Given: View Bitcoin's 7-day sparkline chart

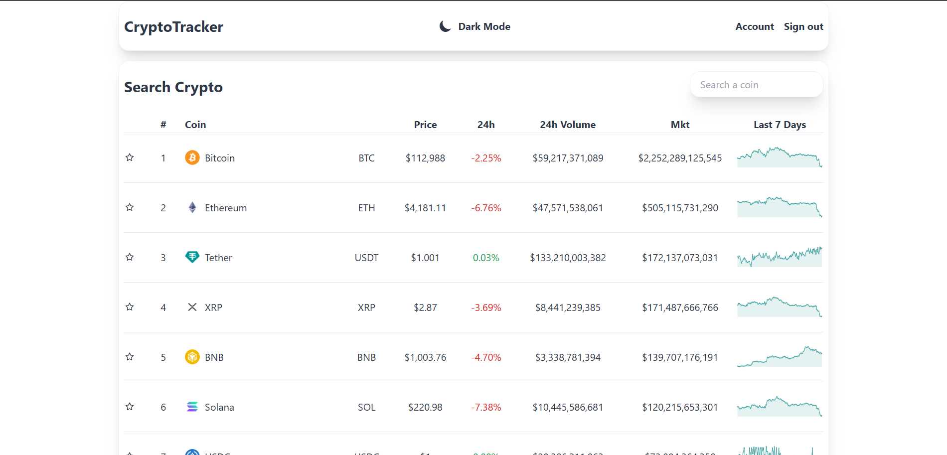Looking at the screenshot, I should tap(779, 157).
